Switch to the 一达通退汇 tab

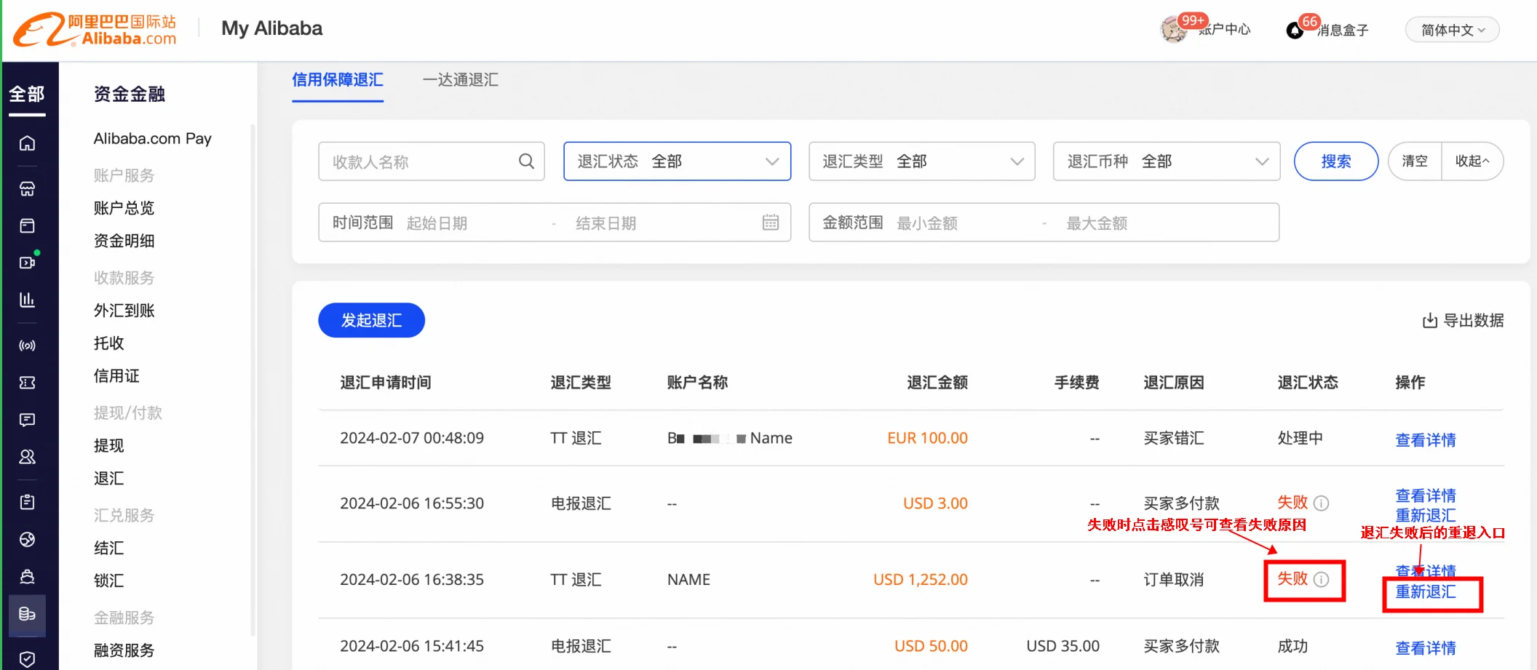pos(460,80)
